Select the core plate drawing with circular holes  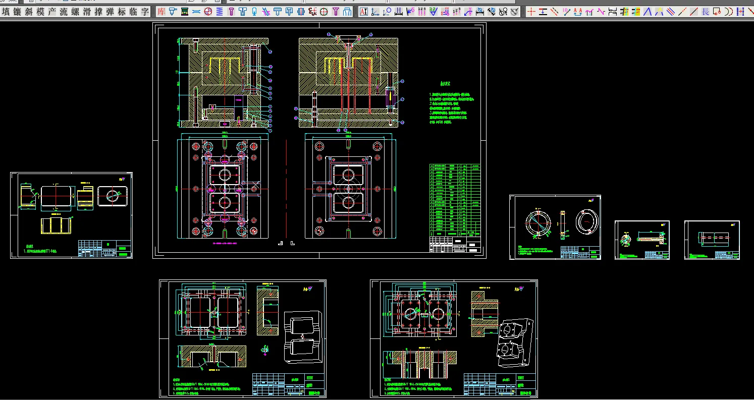pyautogui.click(x=454, y=338)
